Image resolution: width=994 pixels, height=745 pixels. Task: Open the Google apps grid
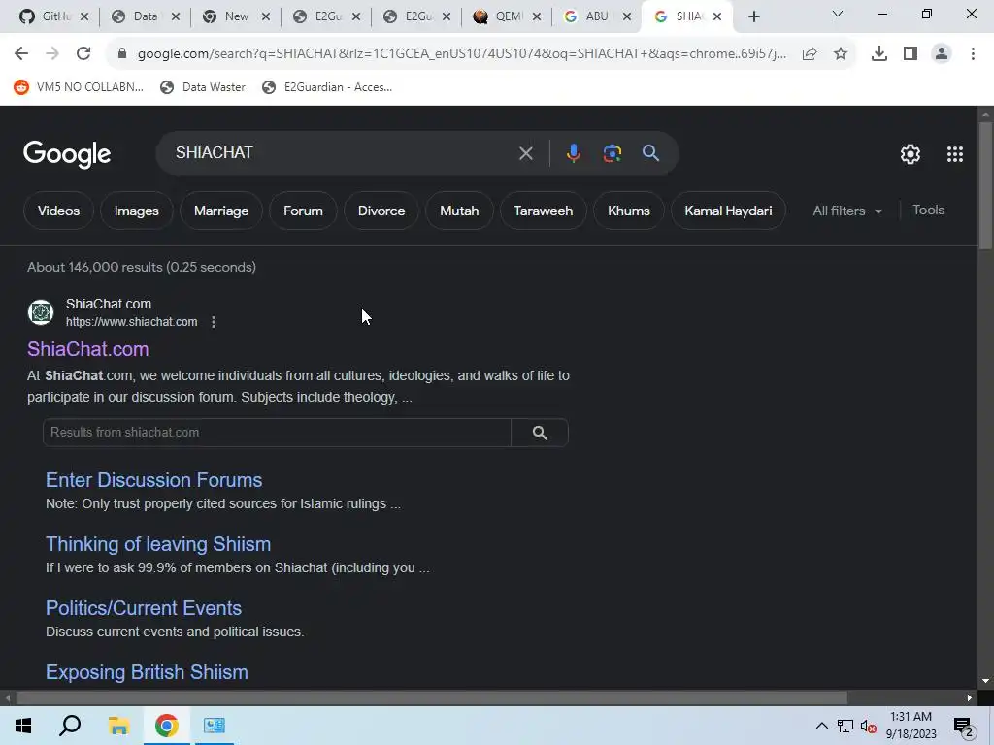[955, 154]
